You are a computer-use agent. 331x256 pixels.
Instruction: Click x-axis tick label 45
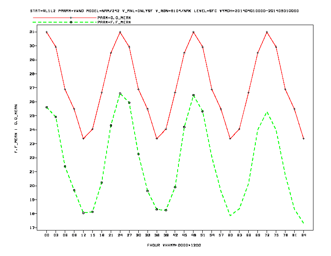tap(184, 235)
